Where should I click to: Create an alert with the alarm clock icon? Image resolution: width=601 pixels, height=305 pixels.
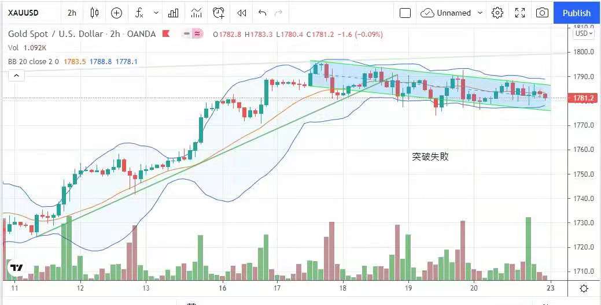pyautogui.click(x=219, y=13)
